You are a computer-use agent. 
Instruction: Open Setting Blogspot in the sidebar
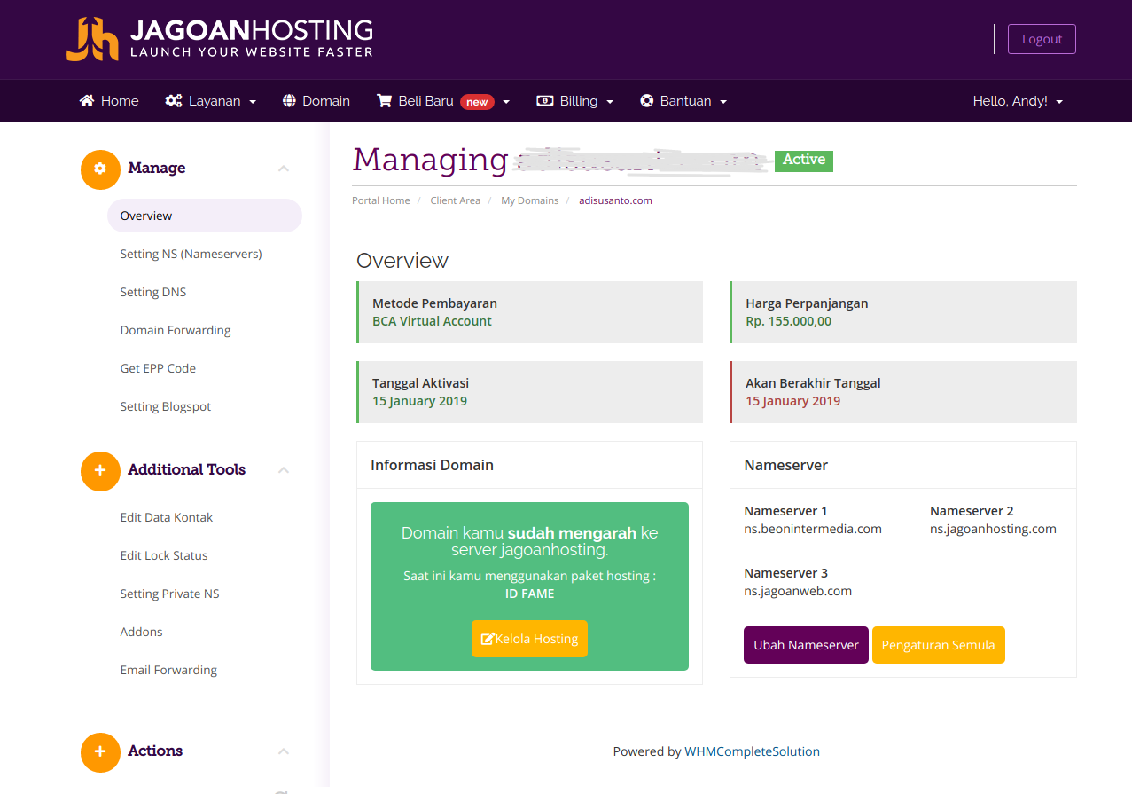tap(166, 406)
